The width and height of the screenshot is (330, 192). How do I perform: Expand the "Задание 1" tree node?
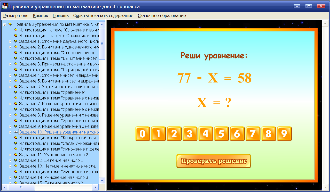pyautogui.click(x=10, y=41)
